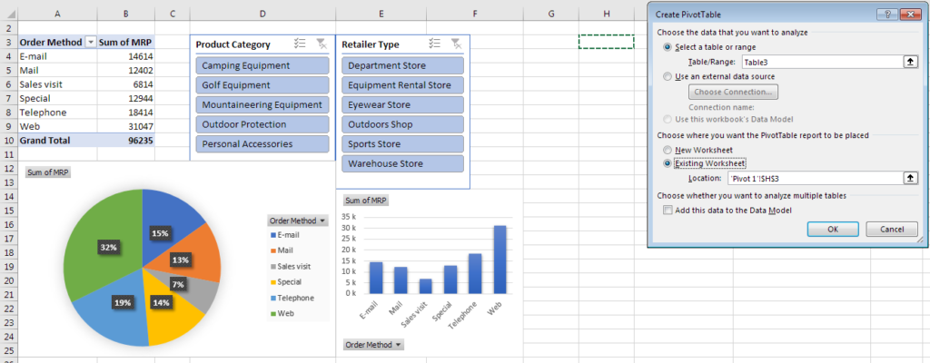Filter by Outdoor Protection

coord(262,124)
